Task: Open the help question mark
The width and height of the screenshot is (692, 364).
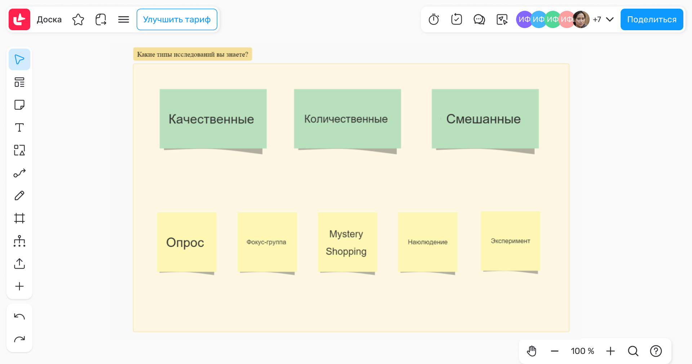Action: (656, 351)
